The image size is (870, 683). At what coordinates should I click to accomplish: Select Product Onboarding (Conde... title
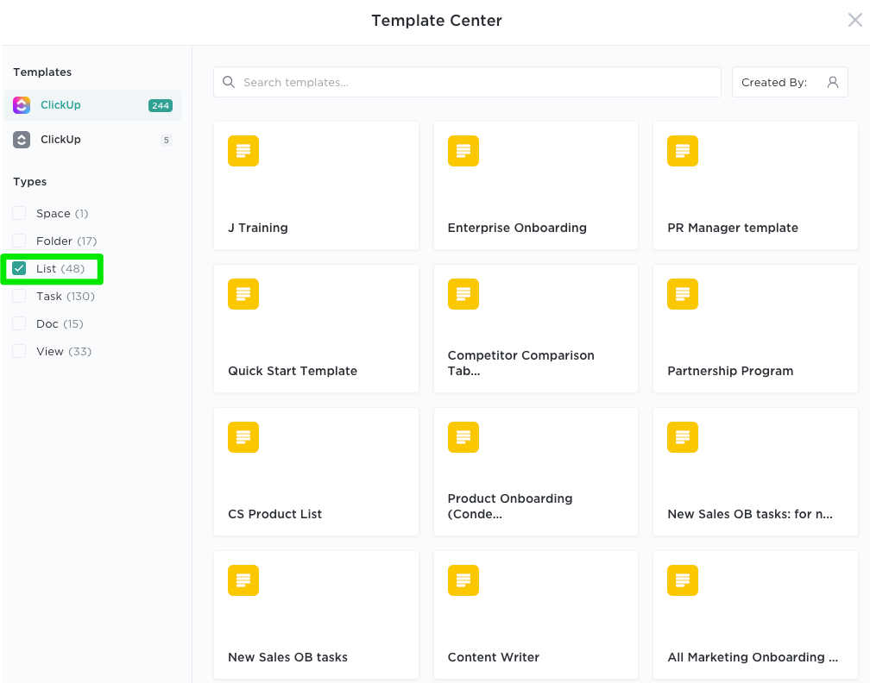click(510, 506)
